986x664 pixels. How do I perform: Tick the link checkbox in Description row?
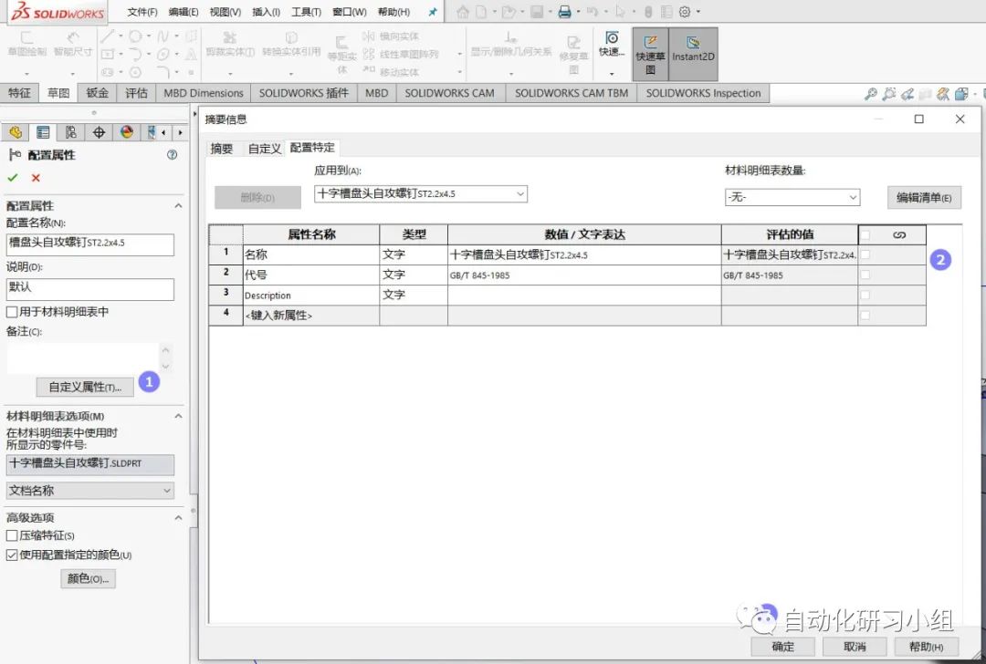tap(865, 295)
